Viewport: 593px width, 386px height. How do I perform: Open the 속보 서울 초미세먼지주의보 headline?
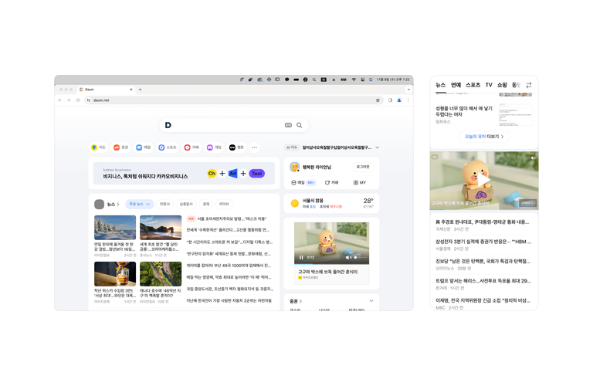227,219
